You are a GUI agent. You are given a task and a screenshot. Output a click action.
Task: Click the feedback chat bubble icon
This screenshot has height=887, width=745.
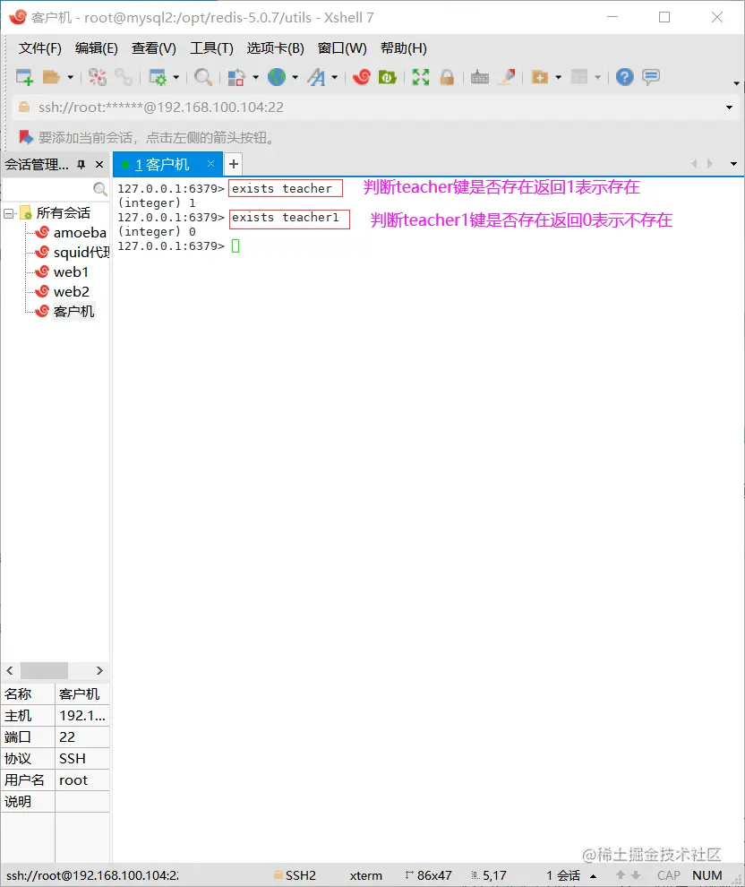651,77
